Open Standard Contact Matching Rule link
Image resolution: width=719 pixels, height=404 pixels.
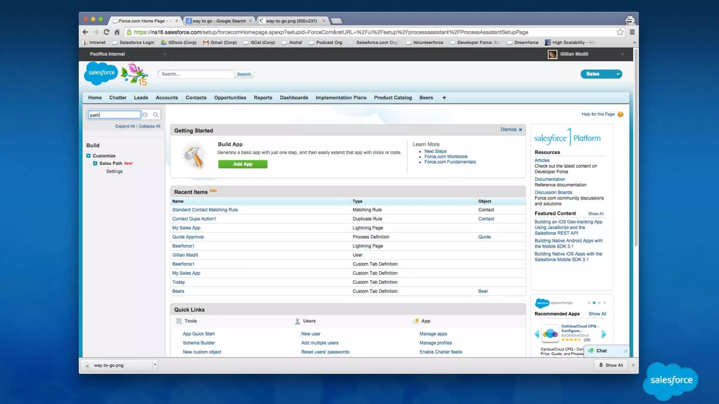tap(205, 210)
